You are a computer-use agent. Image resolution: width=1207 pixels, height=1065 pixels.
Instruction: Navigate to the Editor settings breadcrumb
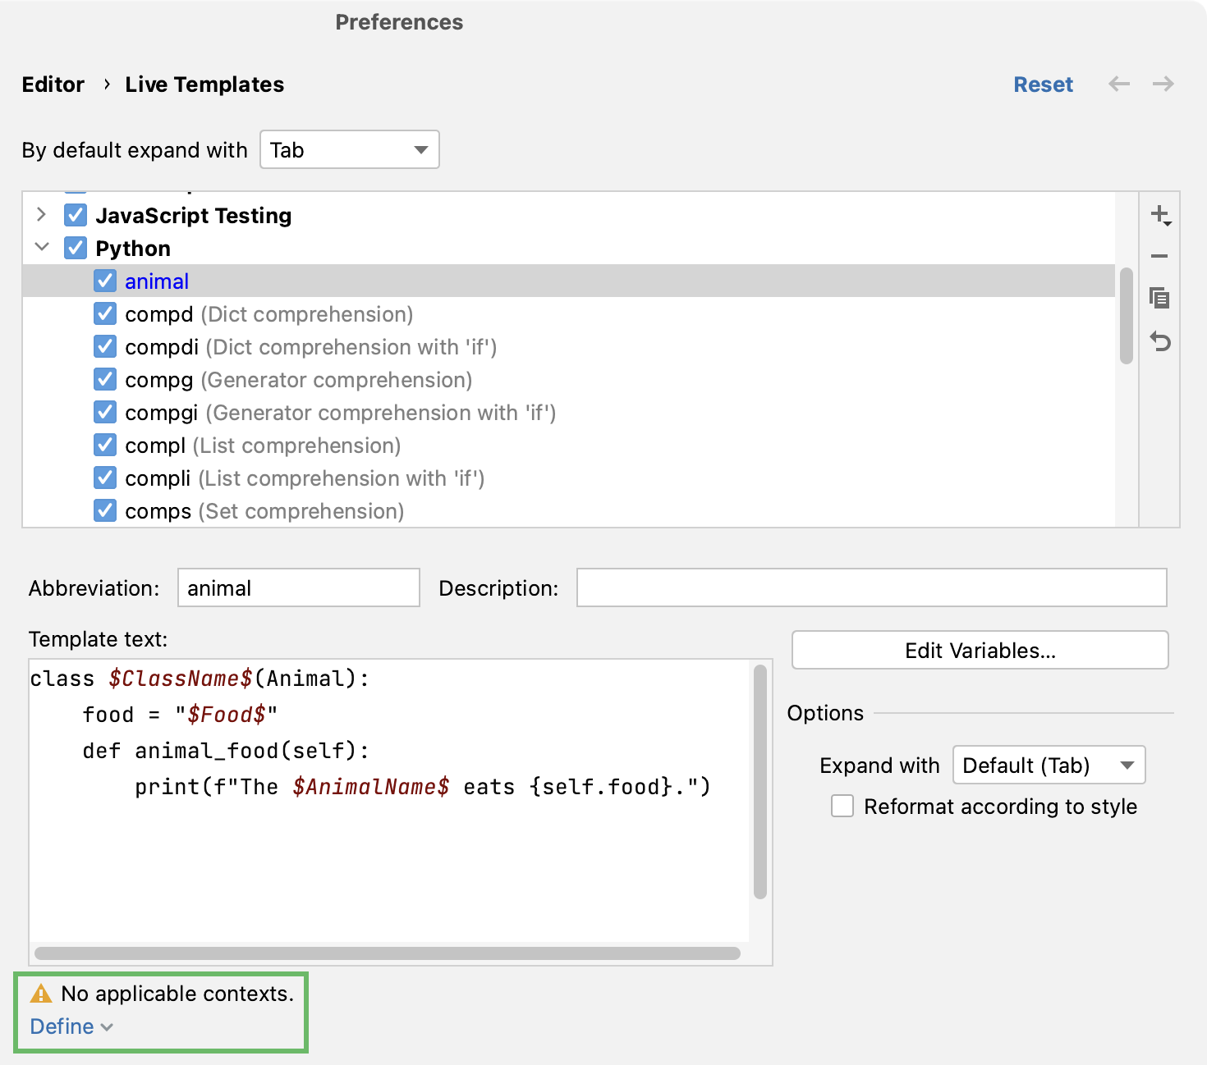(53, 84)
